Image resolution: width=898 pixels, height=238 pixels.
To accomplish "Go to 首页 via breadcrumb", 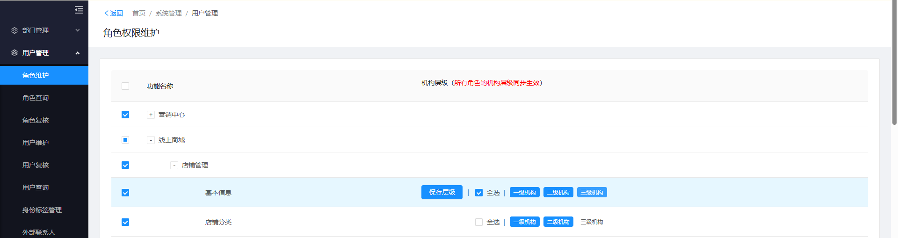I will tap(139, 13).
